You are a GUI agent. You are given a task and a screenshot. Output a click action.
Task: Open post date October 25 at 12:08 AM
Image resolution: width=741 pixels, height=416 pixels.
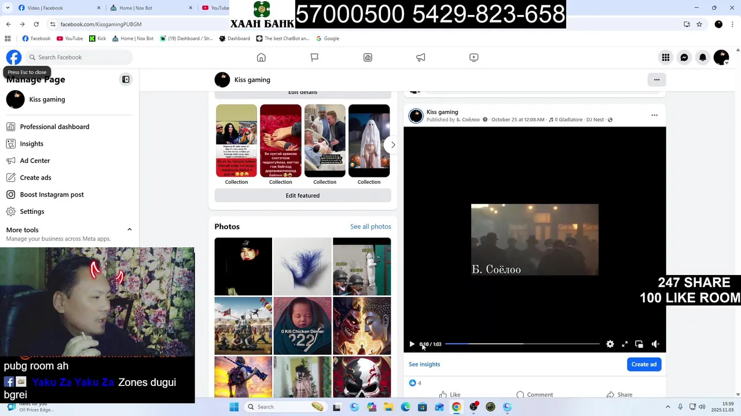coord(518,120)
